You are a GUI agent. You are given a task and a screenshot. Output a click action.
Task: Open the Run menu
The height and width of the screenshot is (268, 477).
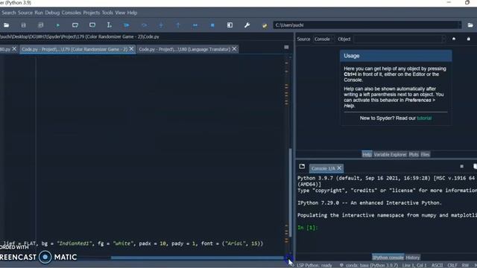coord(39,13)
